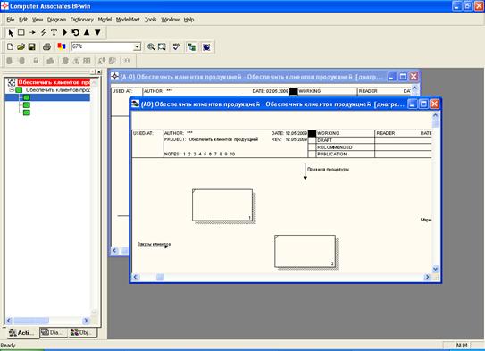
Task: Click the palette color icon in toolbar
Action: [62, 46]
